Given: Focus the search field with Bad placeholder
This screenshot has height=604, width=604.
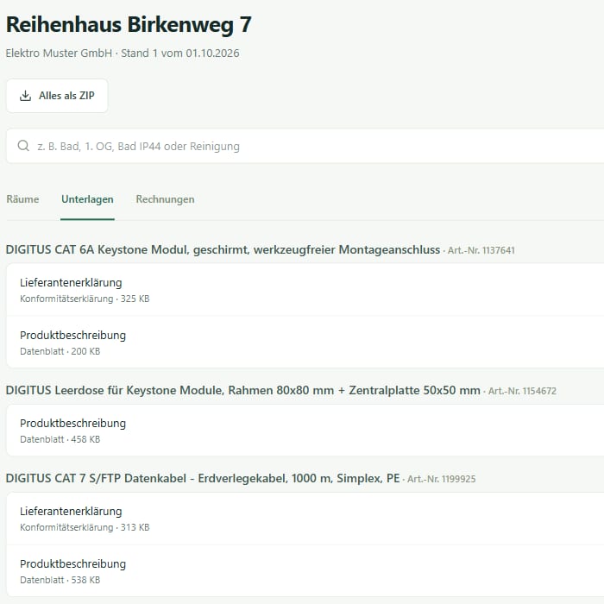Looking at the screenshot, I should pyautogui.click(x=305, y=146).
